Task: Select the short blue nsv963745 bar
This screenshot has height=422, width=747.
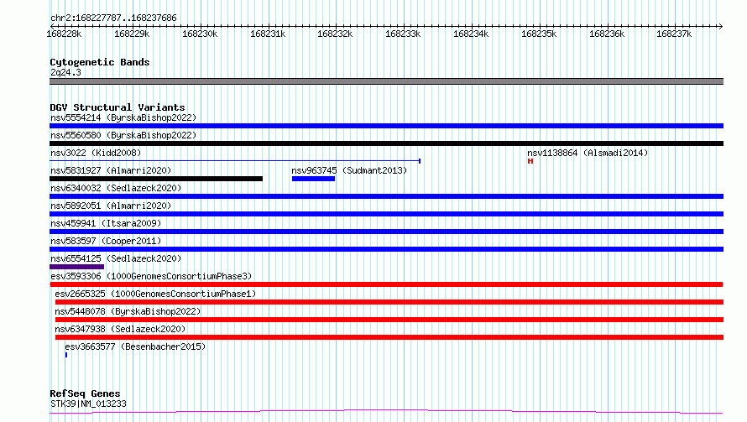Action: [313, 179]
